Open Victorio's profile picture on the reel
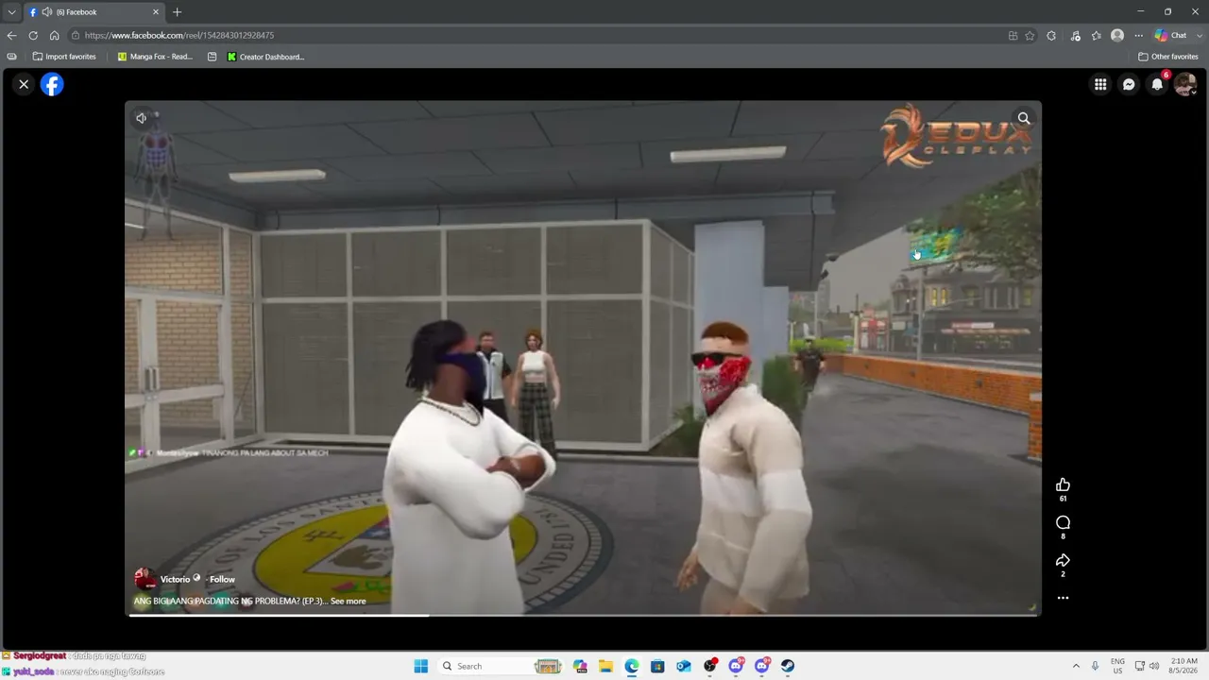Screen dimensions: 1209x680 [x=145, y=579]
